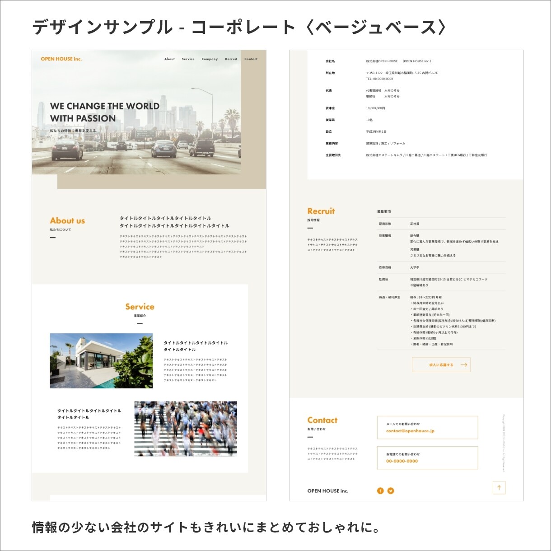Click the arrow on the 求人に応募する button
Screen dimensions: 551x551
[463, 365]
